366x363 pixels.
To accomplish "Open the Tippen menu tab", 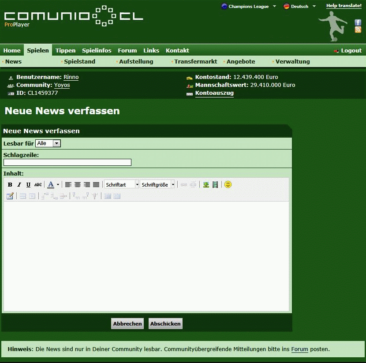I will [x=65, y=50].
